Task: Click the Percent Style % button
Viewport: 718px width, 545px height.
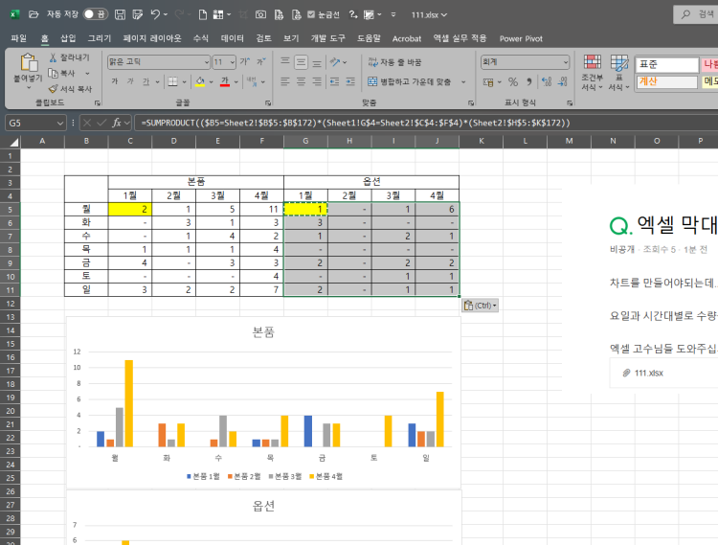Action: point(513,81)
